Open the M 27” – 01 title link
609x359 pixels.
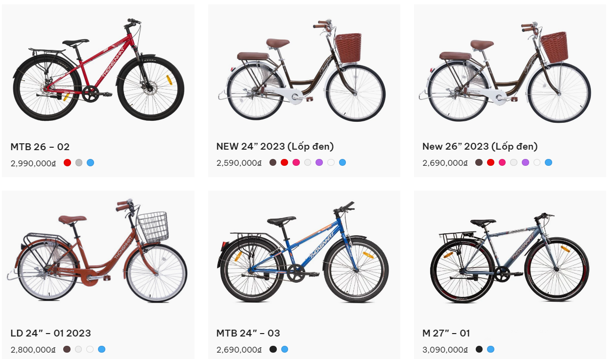446,333
